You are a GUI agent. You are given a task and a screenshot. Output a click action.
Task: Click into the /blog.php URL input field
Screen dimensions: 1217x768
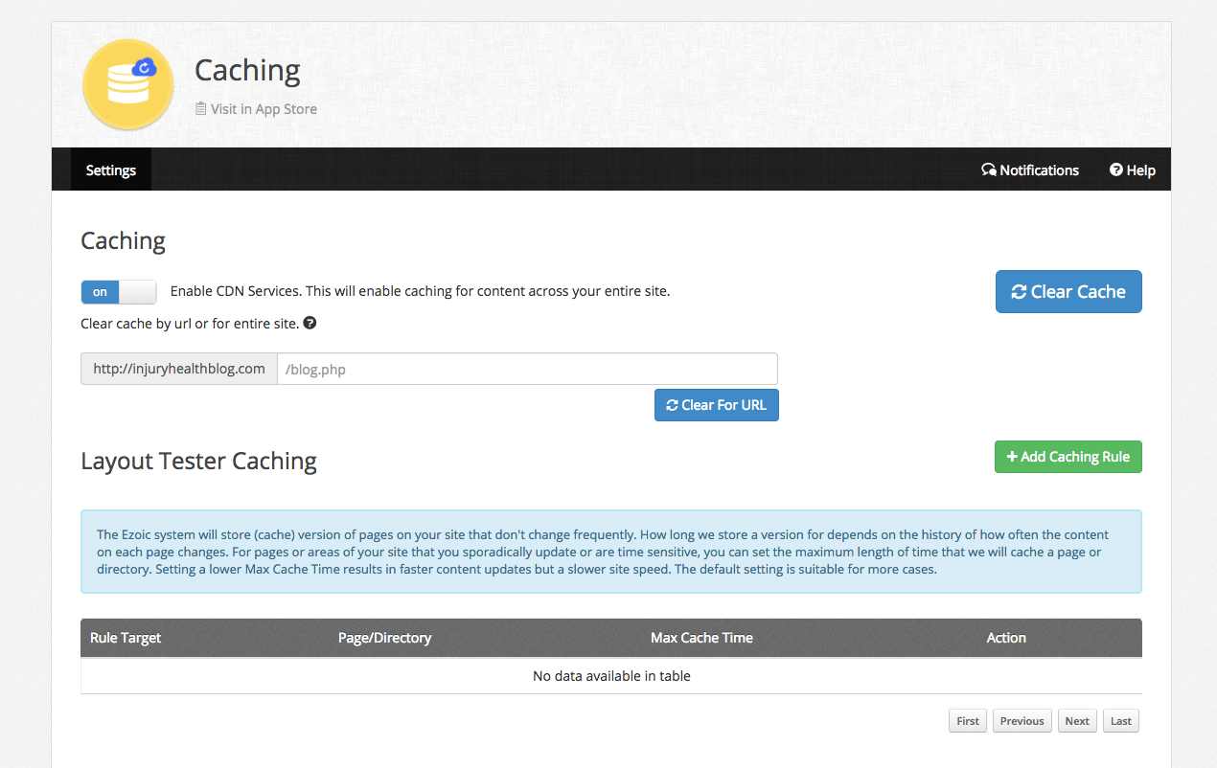(x=527, y=369)
